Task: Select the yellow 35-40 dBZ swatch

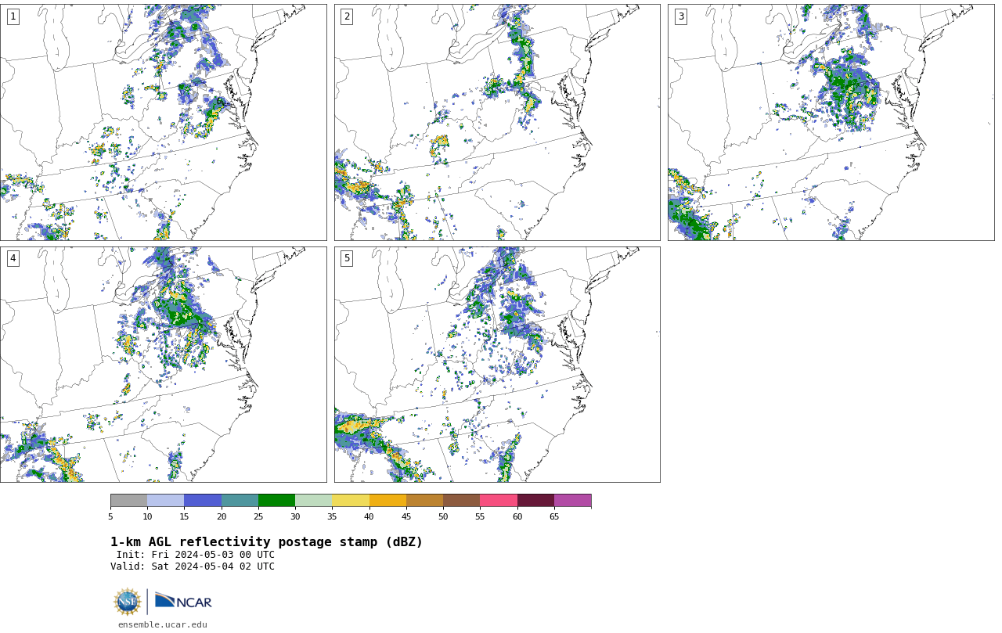Action: tap(351, 501)
